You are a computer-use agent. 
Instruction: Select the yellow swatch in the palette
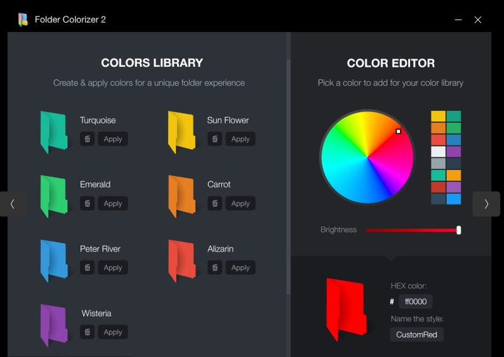click(x=438, y=116)
